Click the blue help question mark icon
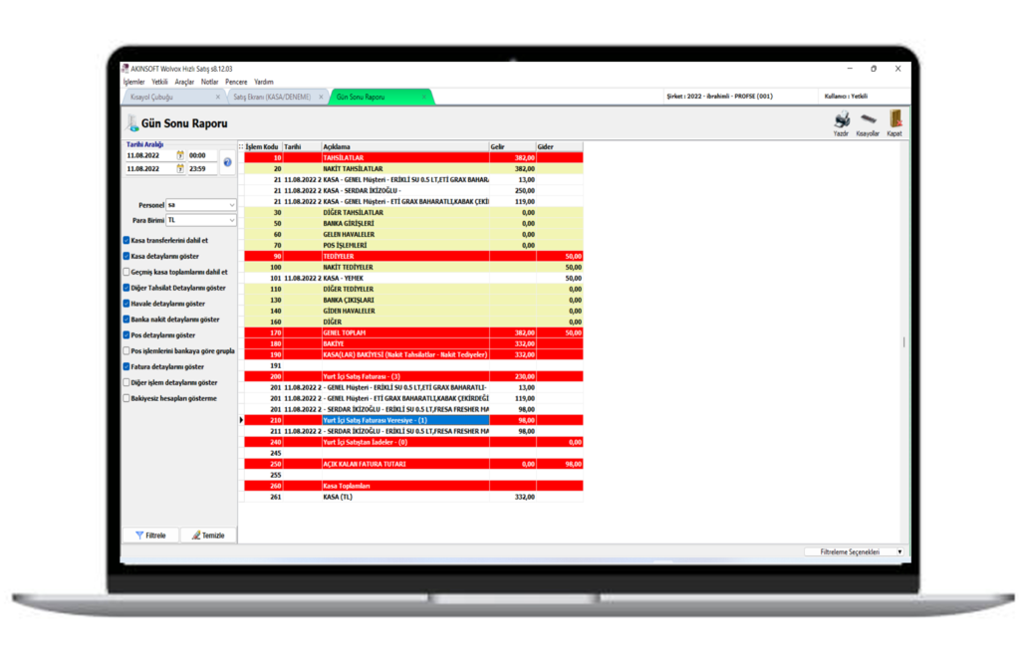1020x647 pixels. (227, 162)
